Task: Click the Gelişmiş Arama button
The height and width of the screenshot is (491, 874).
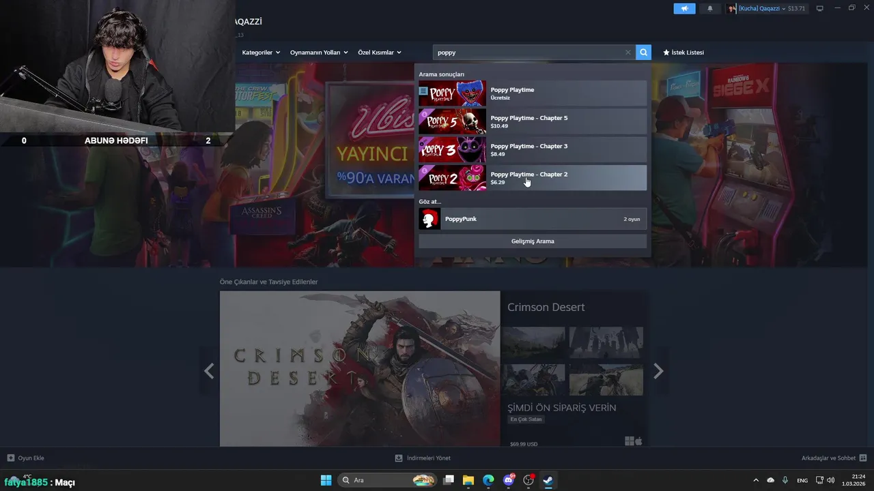Action: tap(533, 241)
